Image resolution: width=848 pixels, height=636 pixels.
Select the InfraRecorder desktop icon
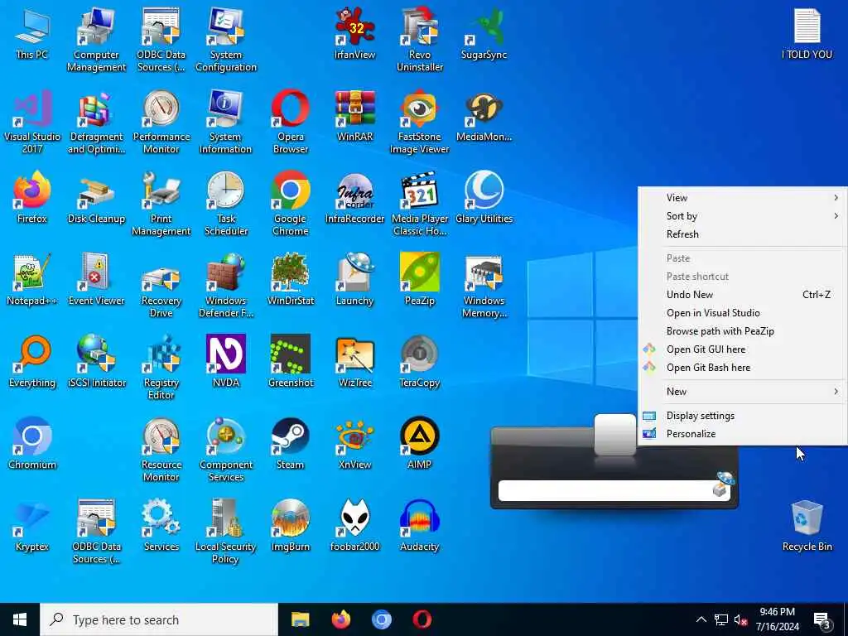[x=354, y=198]
